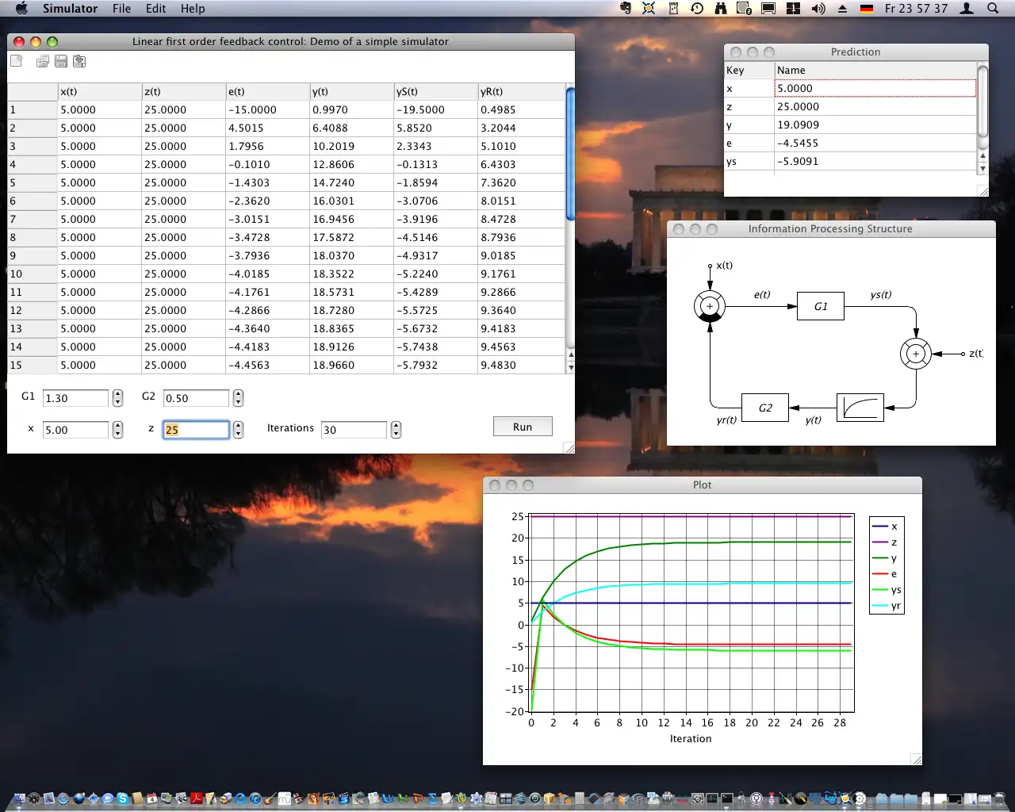
Task: Click the volume speaker icon in menu bar
Action: pos(818,9)
